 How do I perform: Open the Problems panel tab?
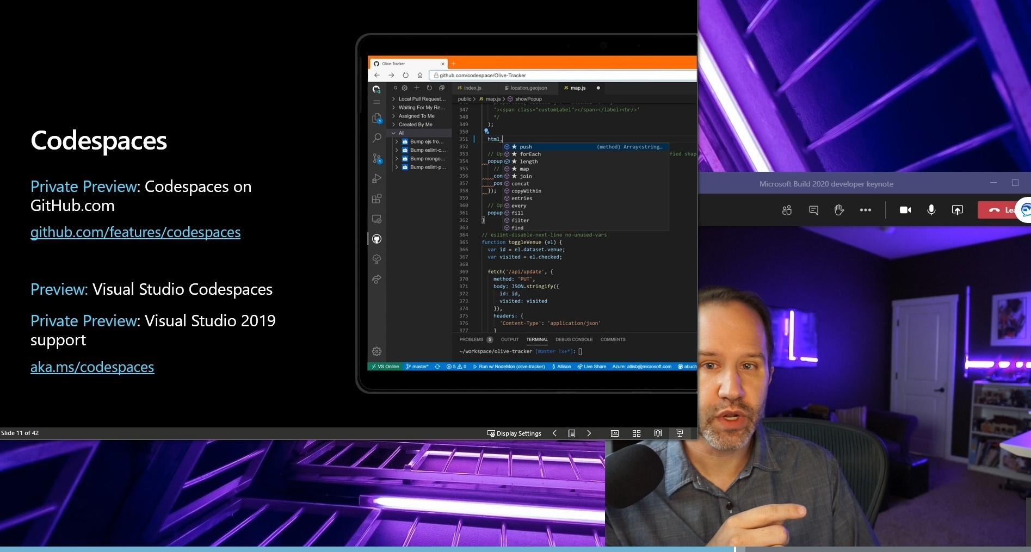[x=476, y=339]
